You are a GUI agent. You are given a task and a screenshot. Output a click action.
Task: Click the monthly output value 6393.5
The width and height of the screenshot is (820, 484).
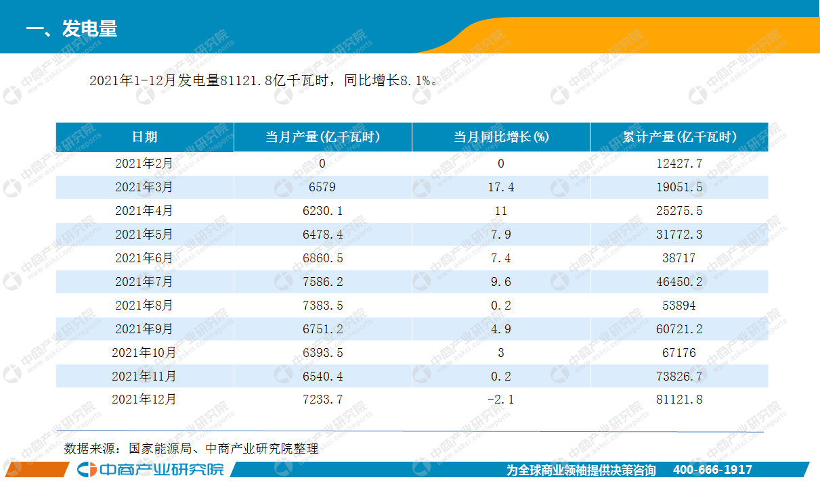(x=322, y=353)
